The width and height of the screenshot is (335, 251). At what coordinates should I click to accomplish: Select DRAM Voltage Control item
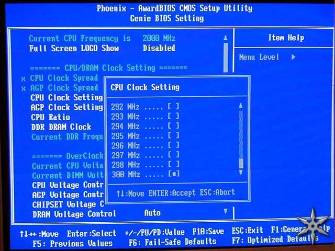point(74,214)
